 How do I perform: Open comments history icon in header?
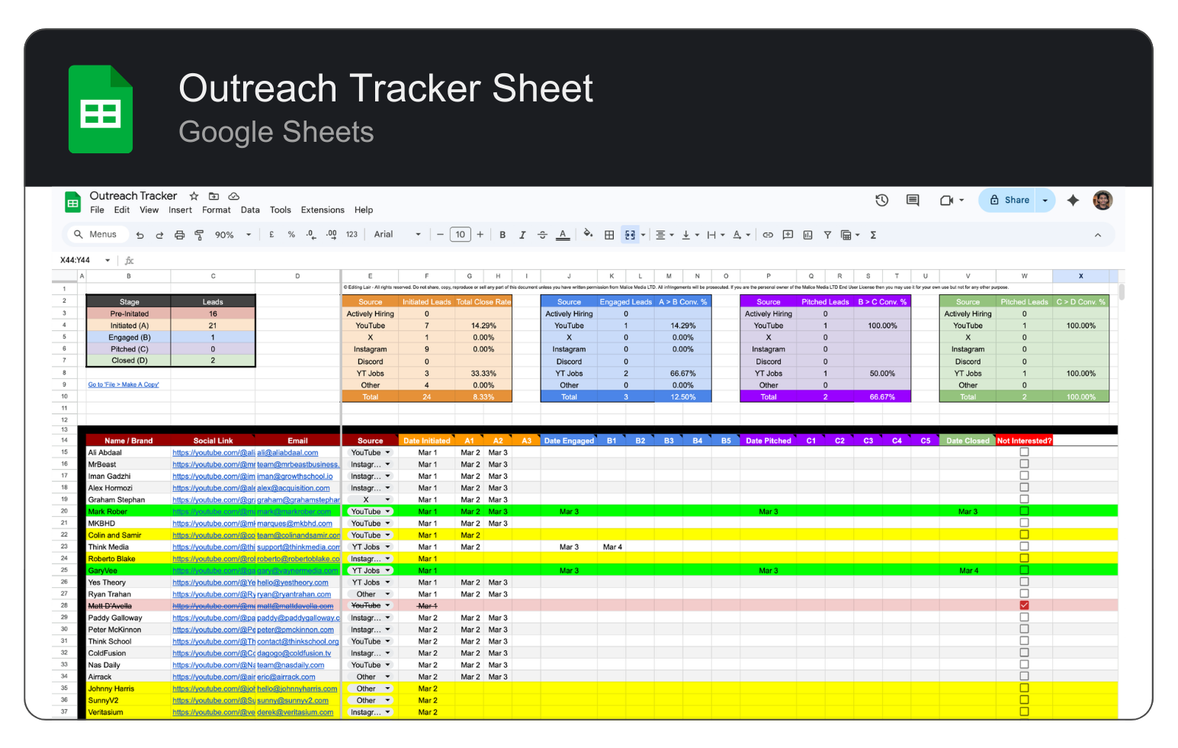coord(913,201)
